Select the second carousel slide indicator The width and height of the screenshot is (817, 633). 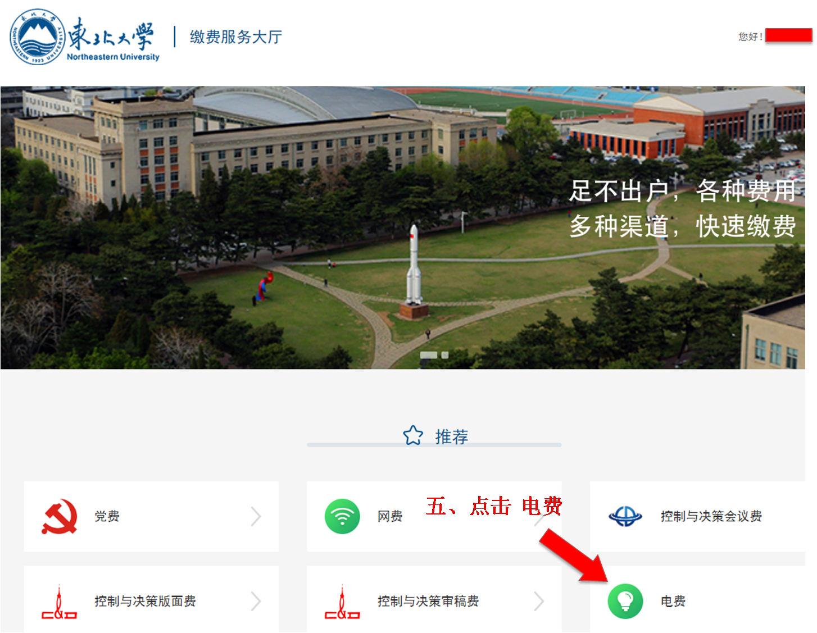pyautogui.click(x=445, y=355)
